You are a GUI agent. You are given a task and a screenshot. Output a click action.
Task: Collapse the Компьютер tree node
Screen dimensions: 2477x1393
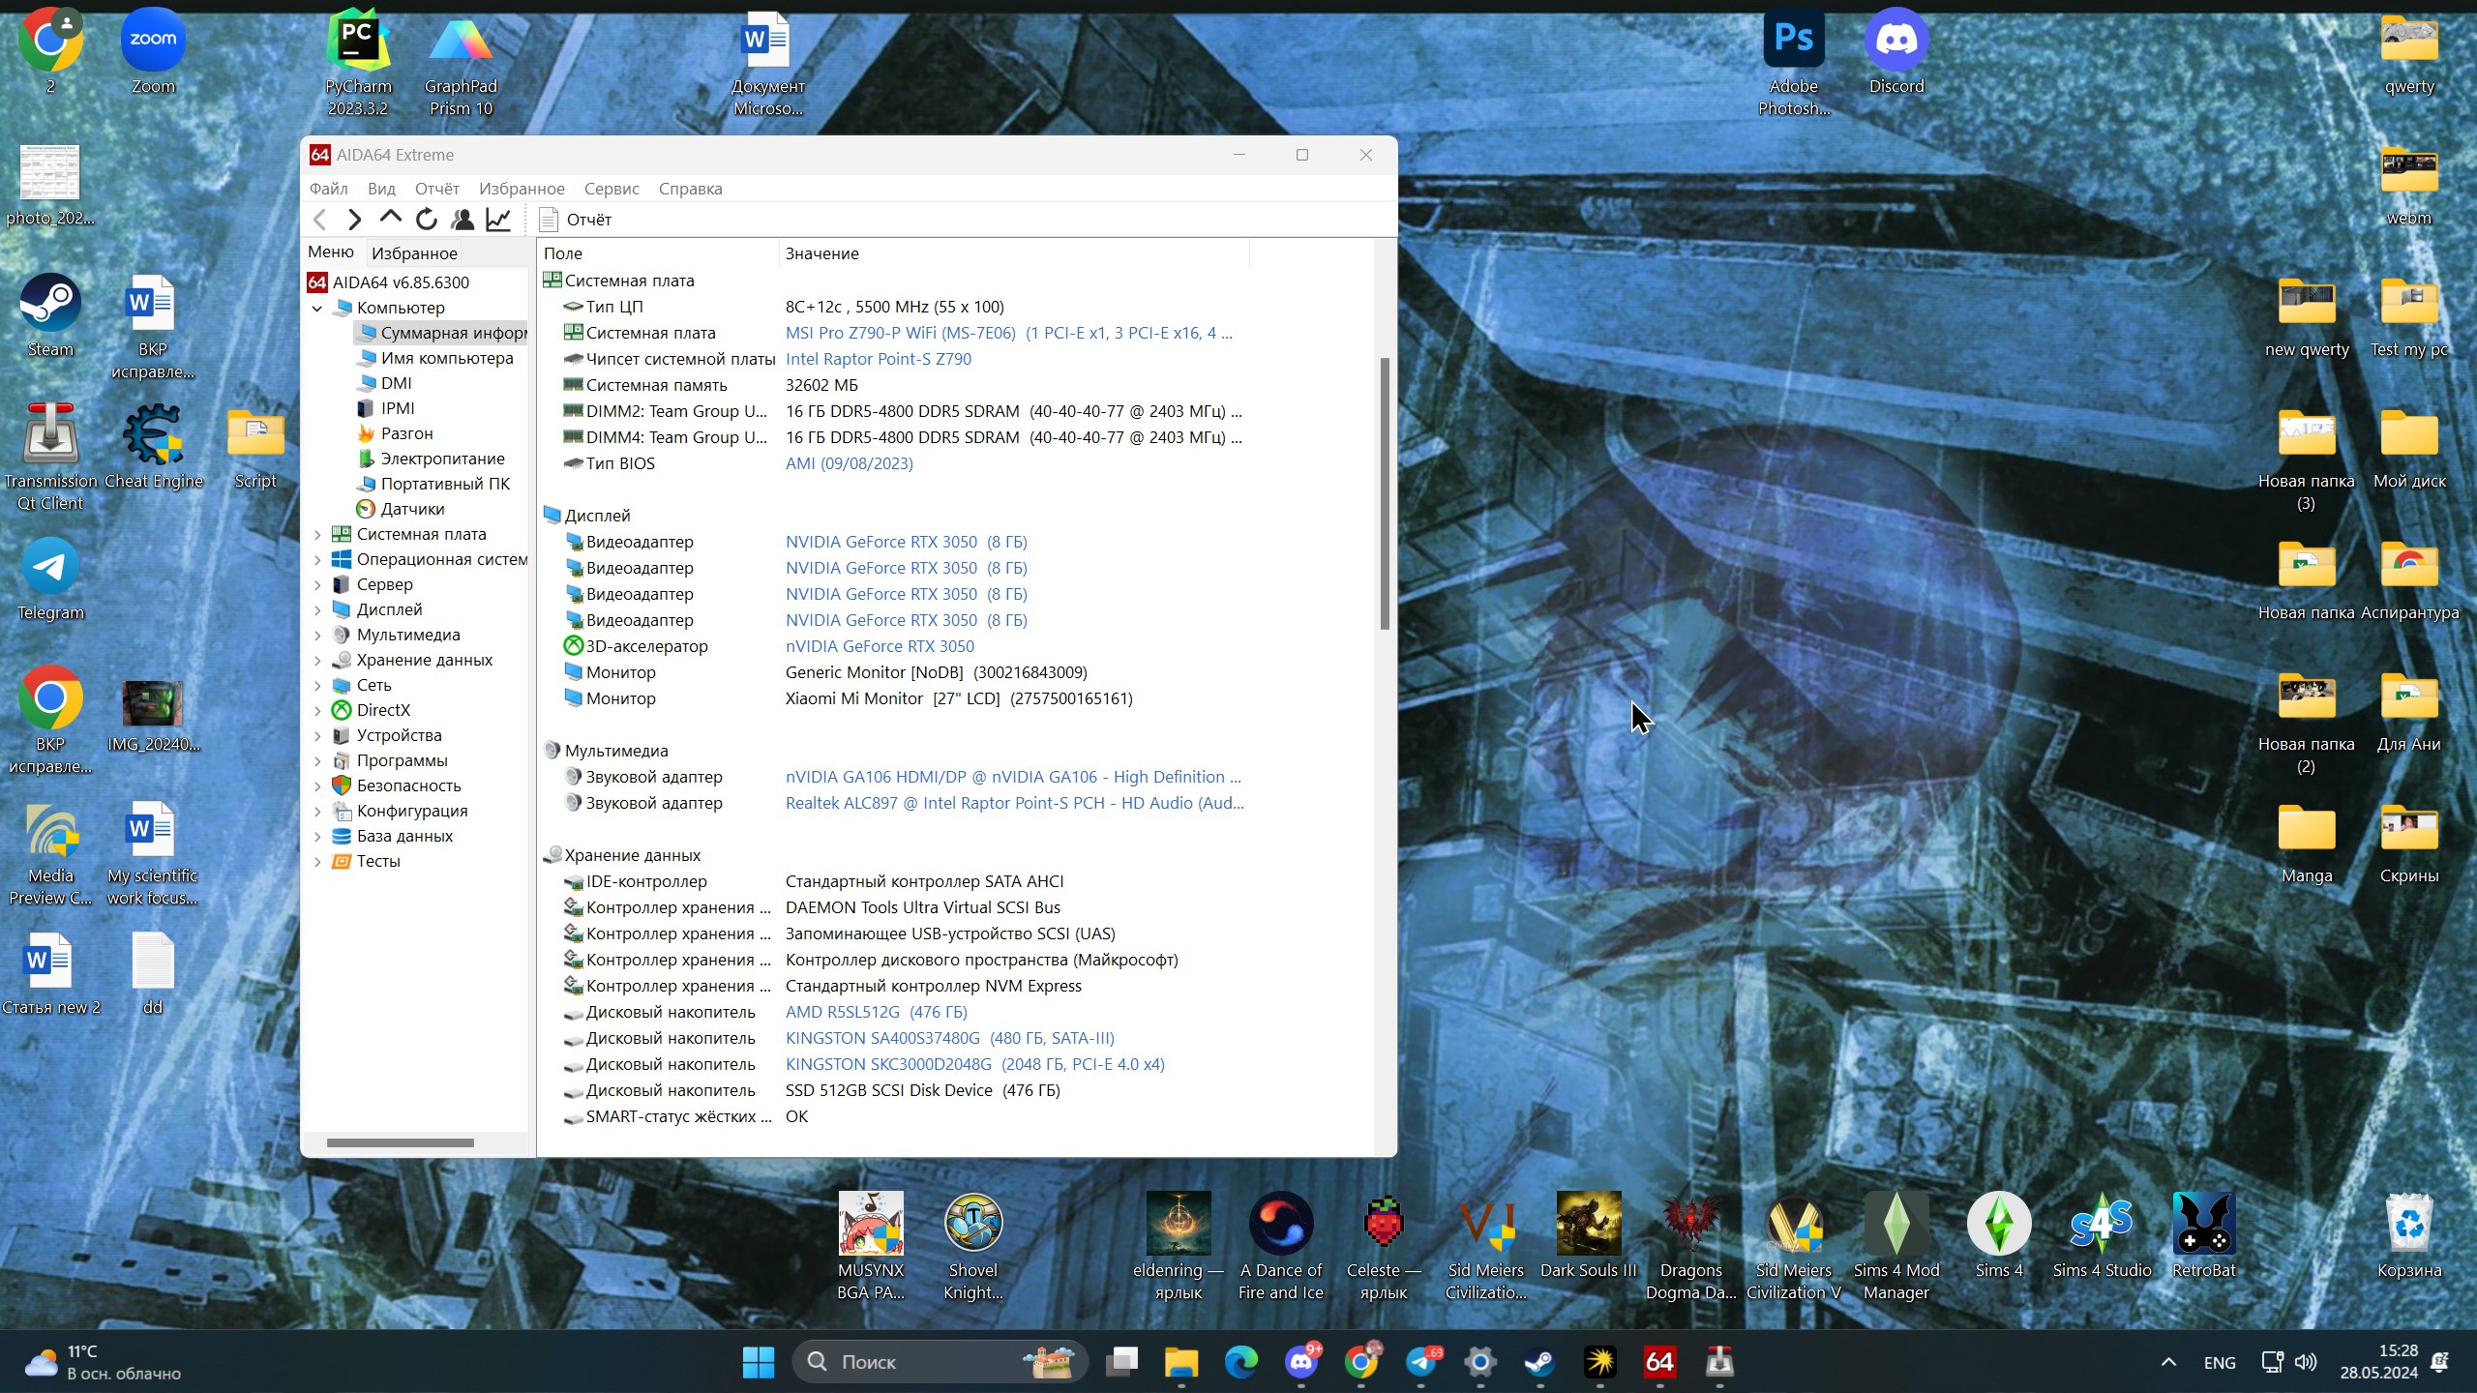point(317,309)
